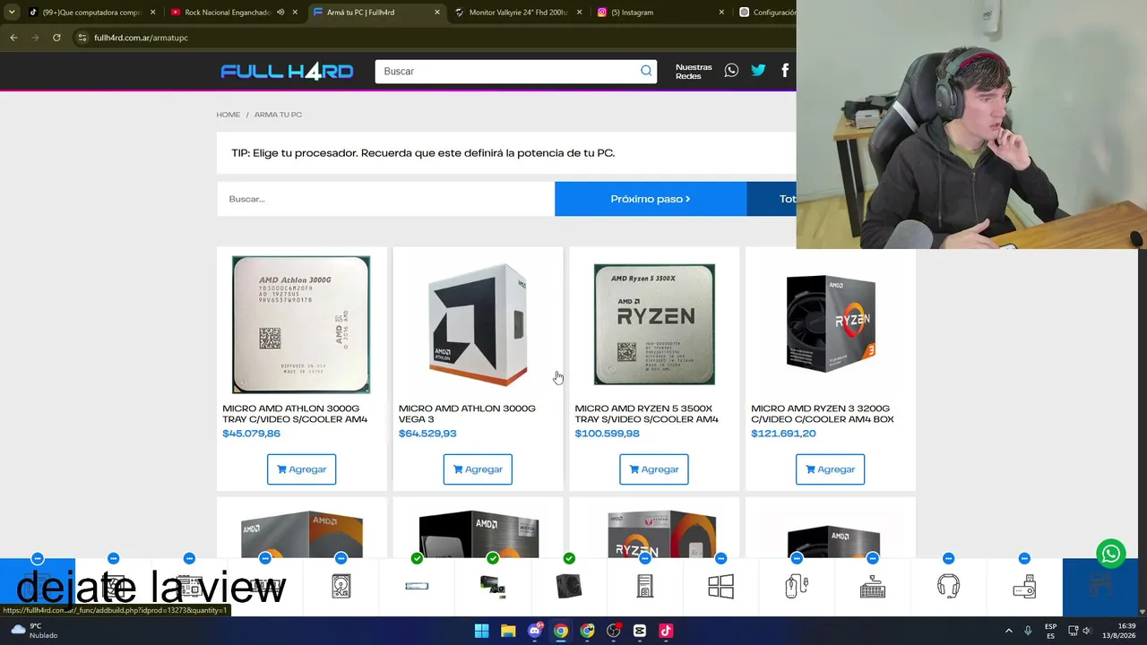Add Ryzen 3 3200G to build
This screenshot has height=645, width=1147.
tap(830, 469)
